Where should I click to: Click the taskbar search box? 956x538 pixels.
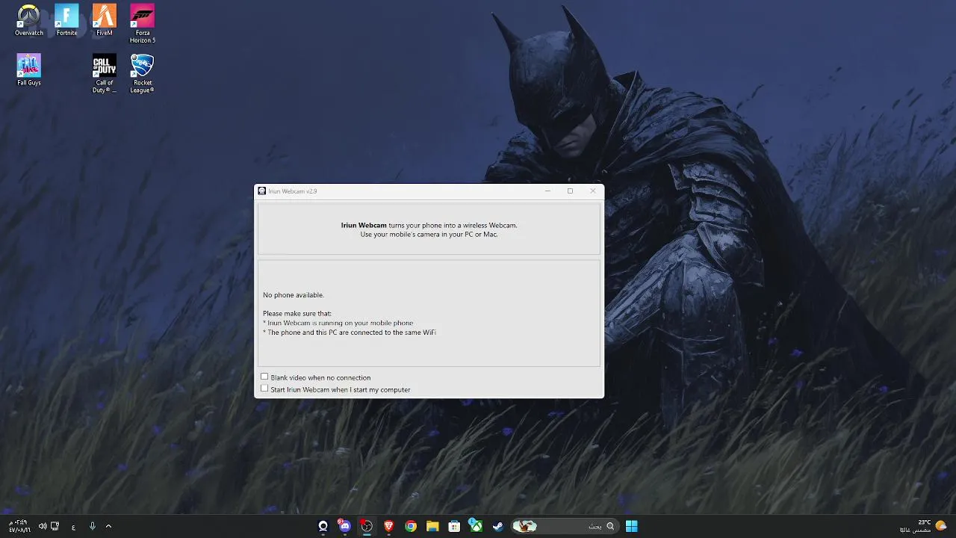[565, 526]
